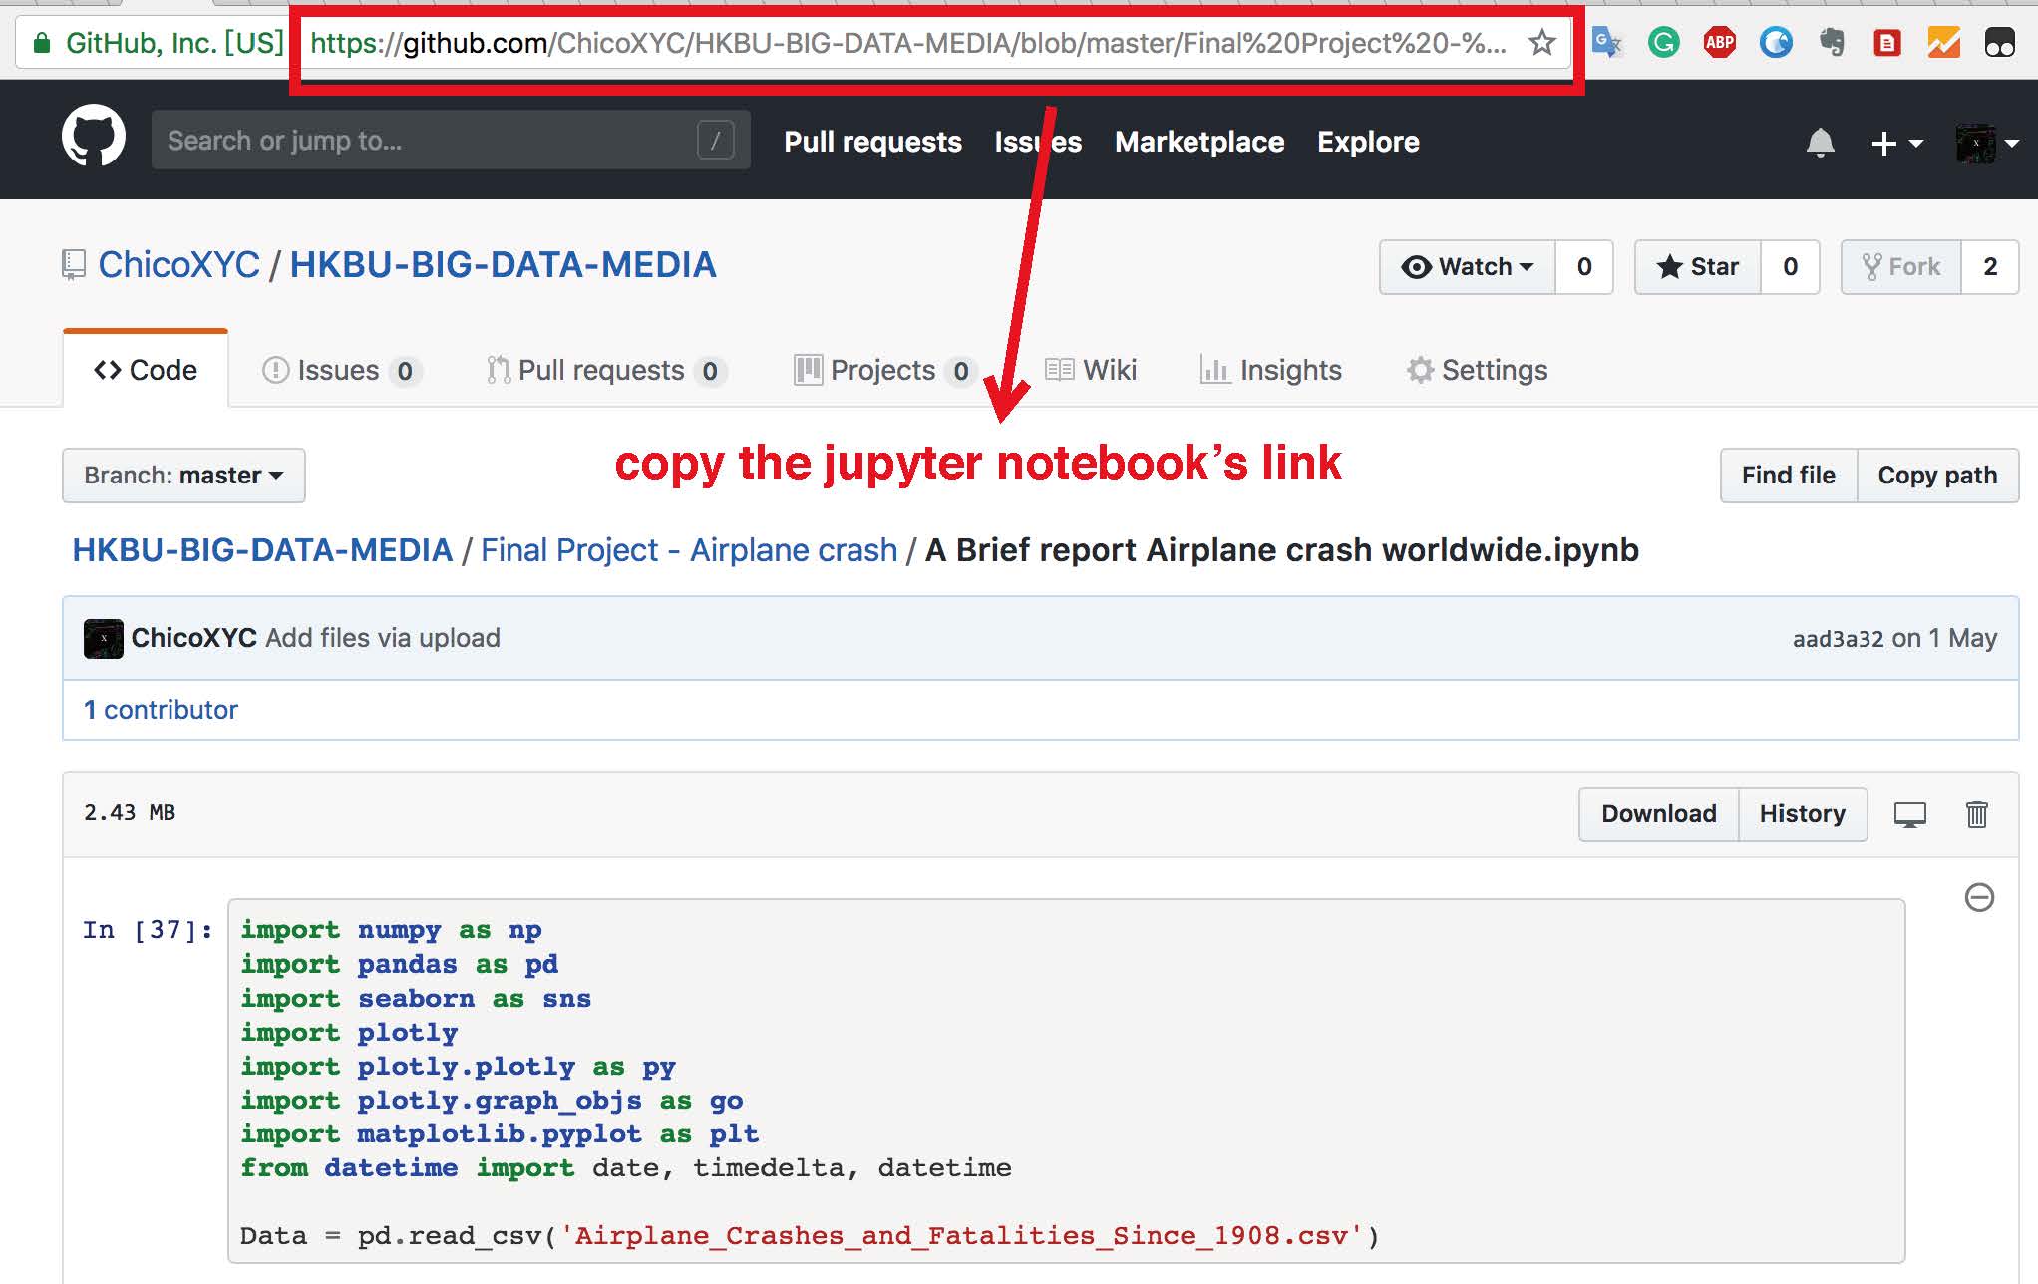Click the Evernote elephant extension icon

[x=1832, y=43]
